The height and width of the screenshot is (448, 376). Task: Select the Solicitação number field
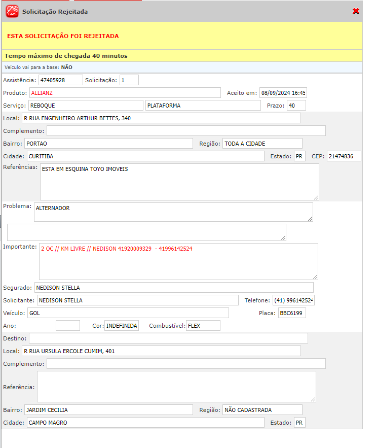point(129,80)
